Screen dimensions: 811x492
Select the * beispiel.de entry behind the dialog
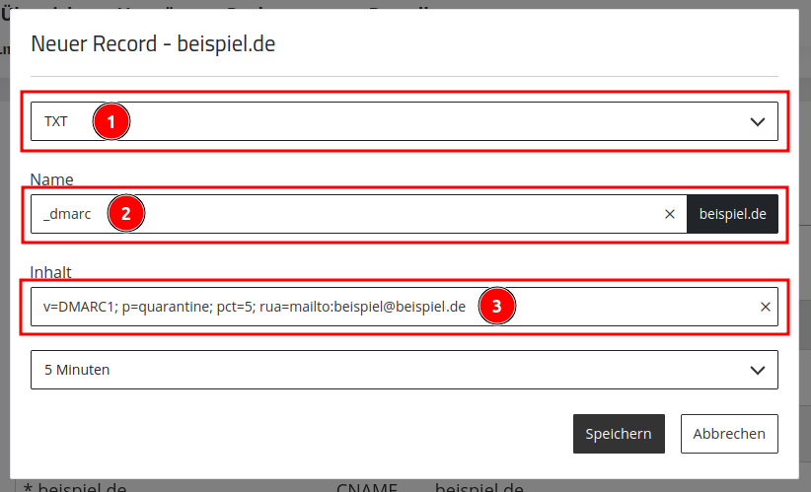[x=75, y=487]
